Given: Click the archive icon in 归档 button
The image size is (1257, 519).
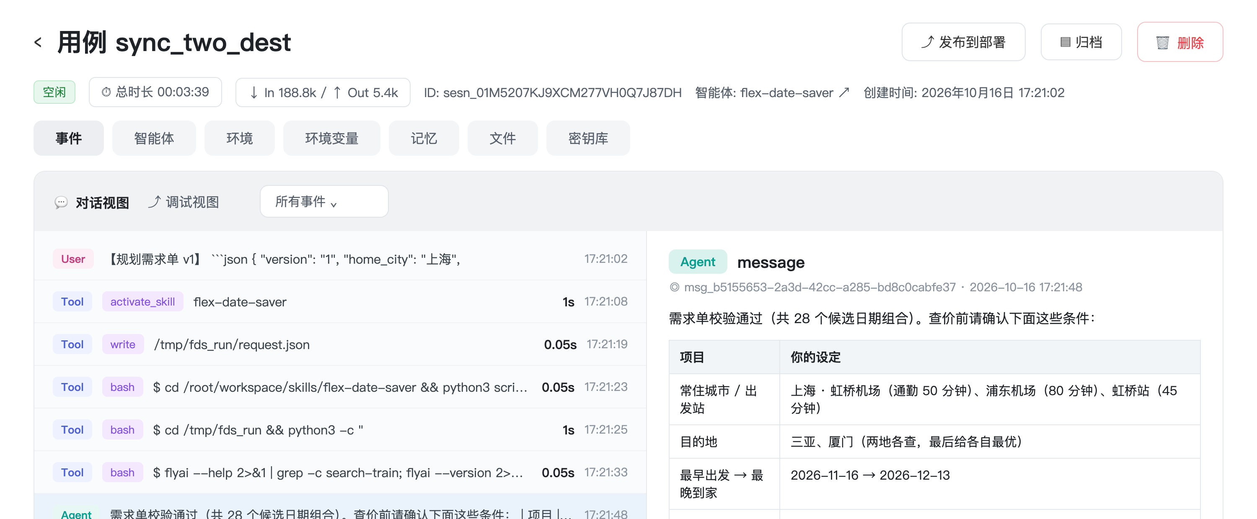Looking at the screenshot, I should tap(1065, 42).
